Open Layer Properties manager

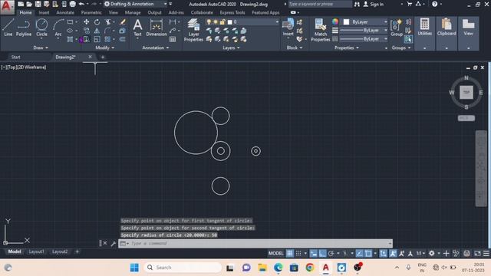click(x=193, y=30)
